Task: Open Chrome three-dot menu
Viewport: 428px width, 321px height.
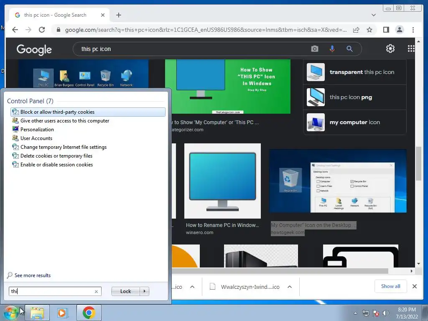Action: tap(413, 30)
